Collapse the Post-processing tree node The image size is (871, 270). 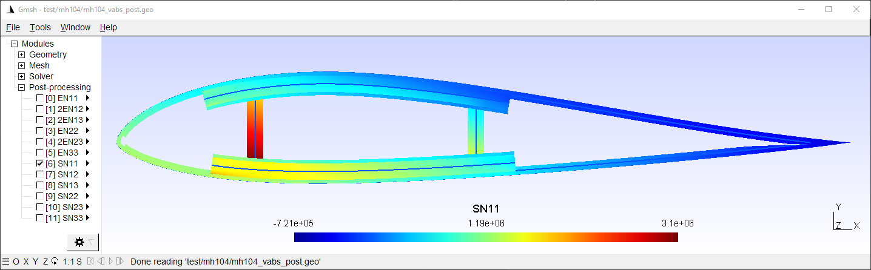22,87
